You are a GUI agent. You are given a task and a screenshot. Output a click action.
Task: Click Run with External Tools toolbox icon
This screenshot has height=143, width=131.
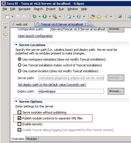click(x=55, y=17)
